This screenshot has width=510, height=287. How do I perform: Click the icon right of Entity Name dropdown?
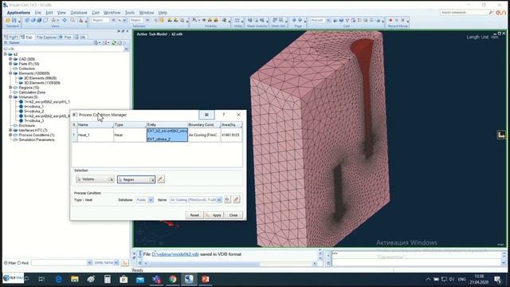tap(124, 262)
